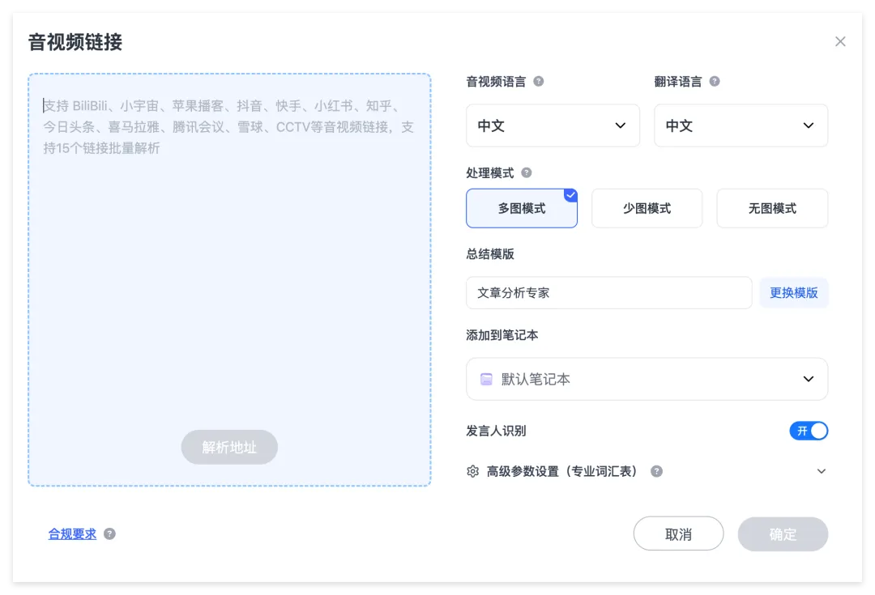This screenshot has width=875, height=595.
Task: Select 无图模式 processing mode
Action: point(772,208)
